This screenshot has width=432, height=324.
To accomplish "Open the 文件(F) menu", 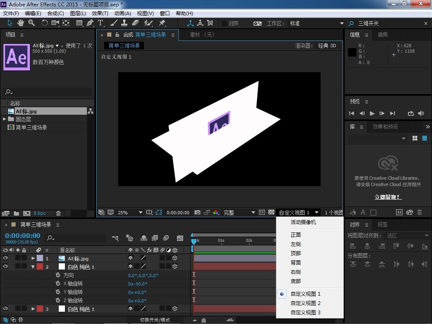I will coord(11,13).
